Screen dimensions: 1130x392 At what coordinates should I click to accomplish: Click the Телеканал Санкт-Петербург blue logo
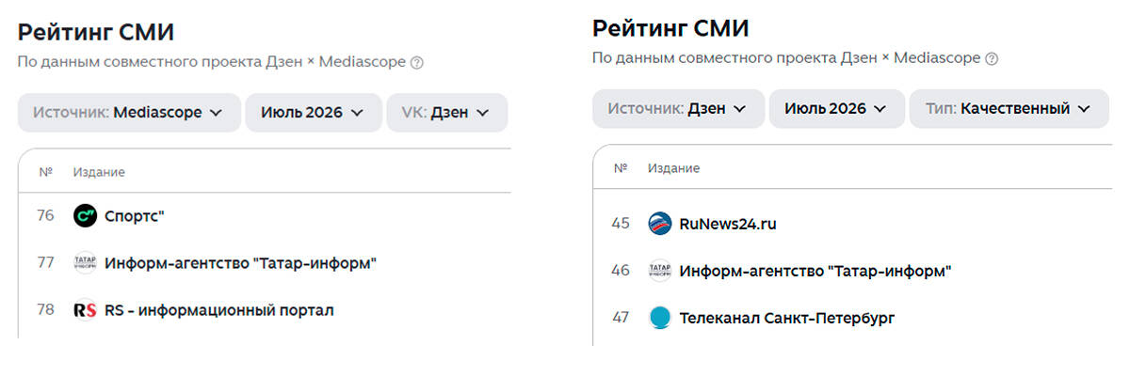pos(660,318)
